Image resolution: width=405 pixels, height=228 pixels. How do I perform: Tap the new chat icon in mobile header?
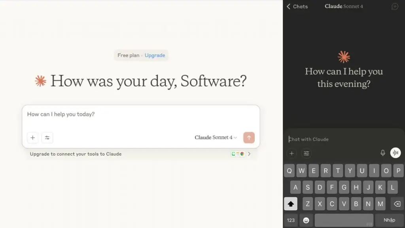(x=394, y=6)
